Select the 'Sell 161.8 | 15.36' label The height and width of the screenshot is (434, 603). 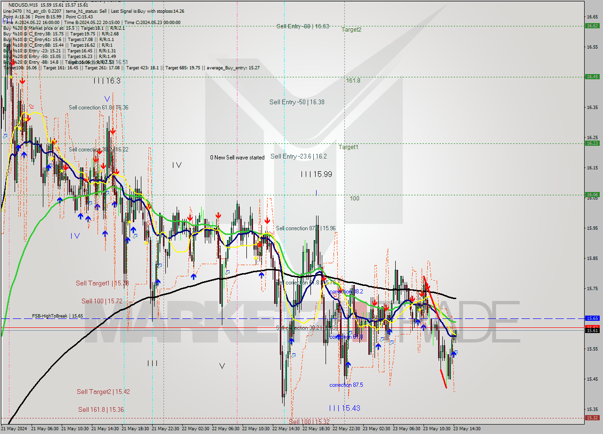[x=101, y=409]
